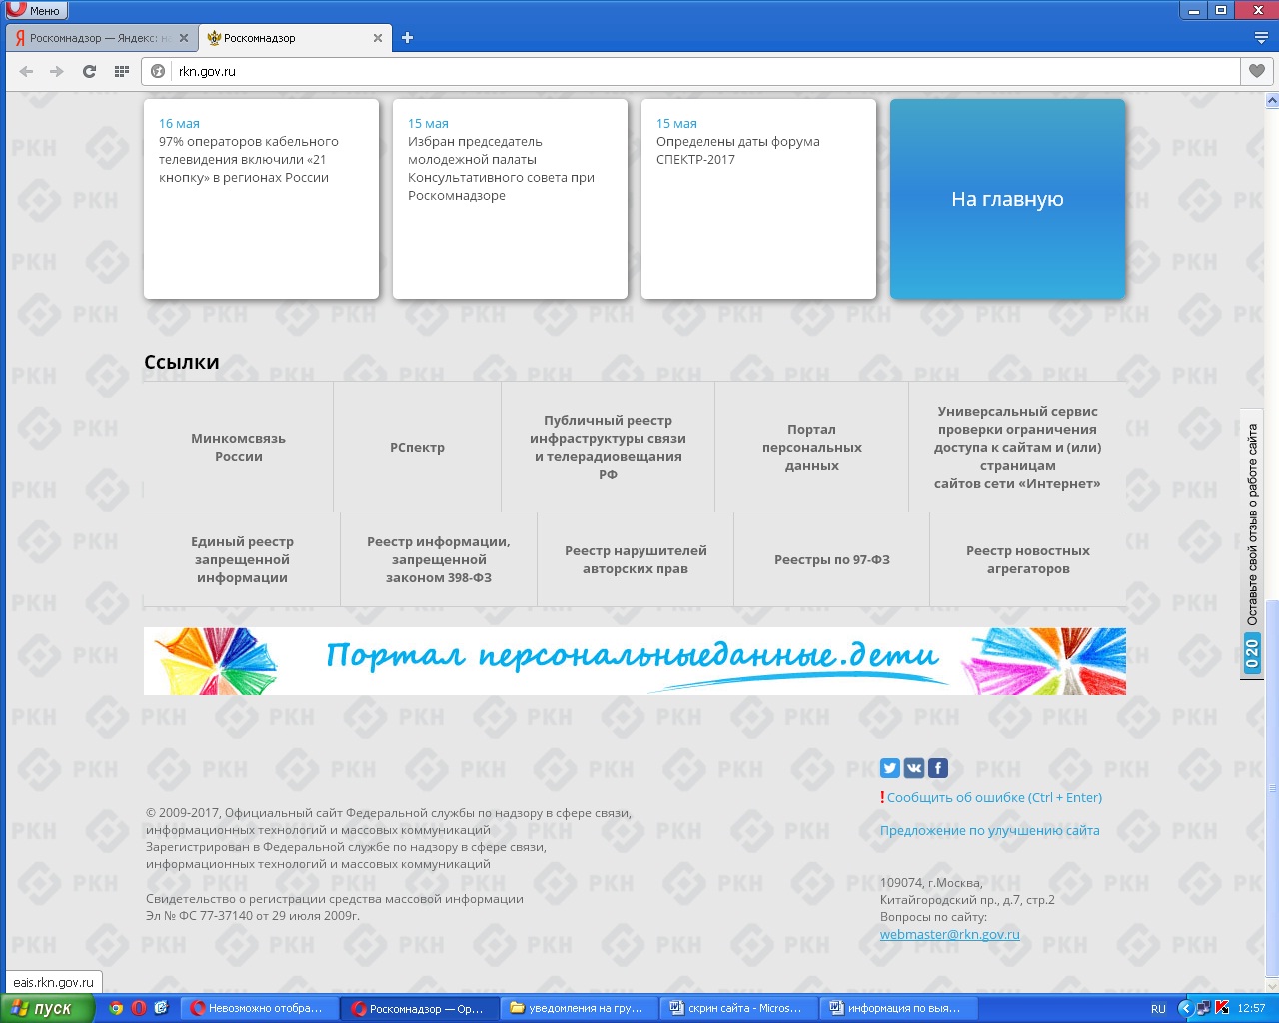
Task: Click the Kaspersky tray icon
Action: pyautogui.click(x=1221, y=1008)
